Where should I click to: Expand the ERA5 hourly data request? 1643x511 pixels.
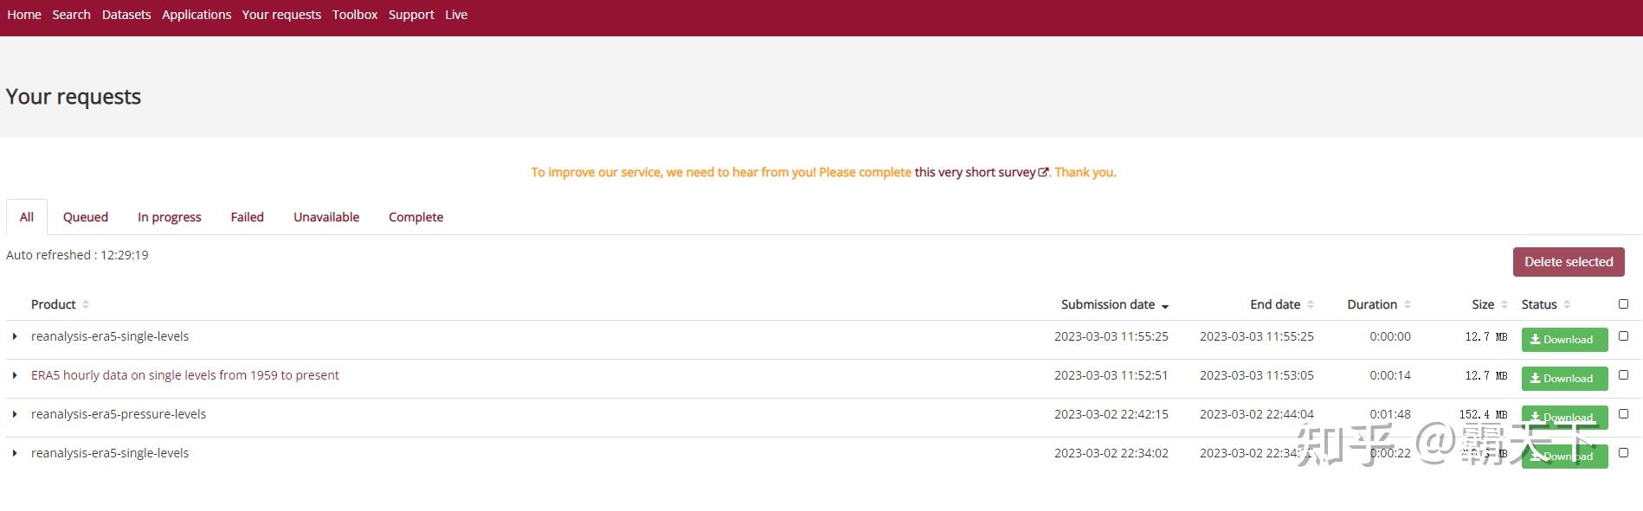[x=15, y=375]
